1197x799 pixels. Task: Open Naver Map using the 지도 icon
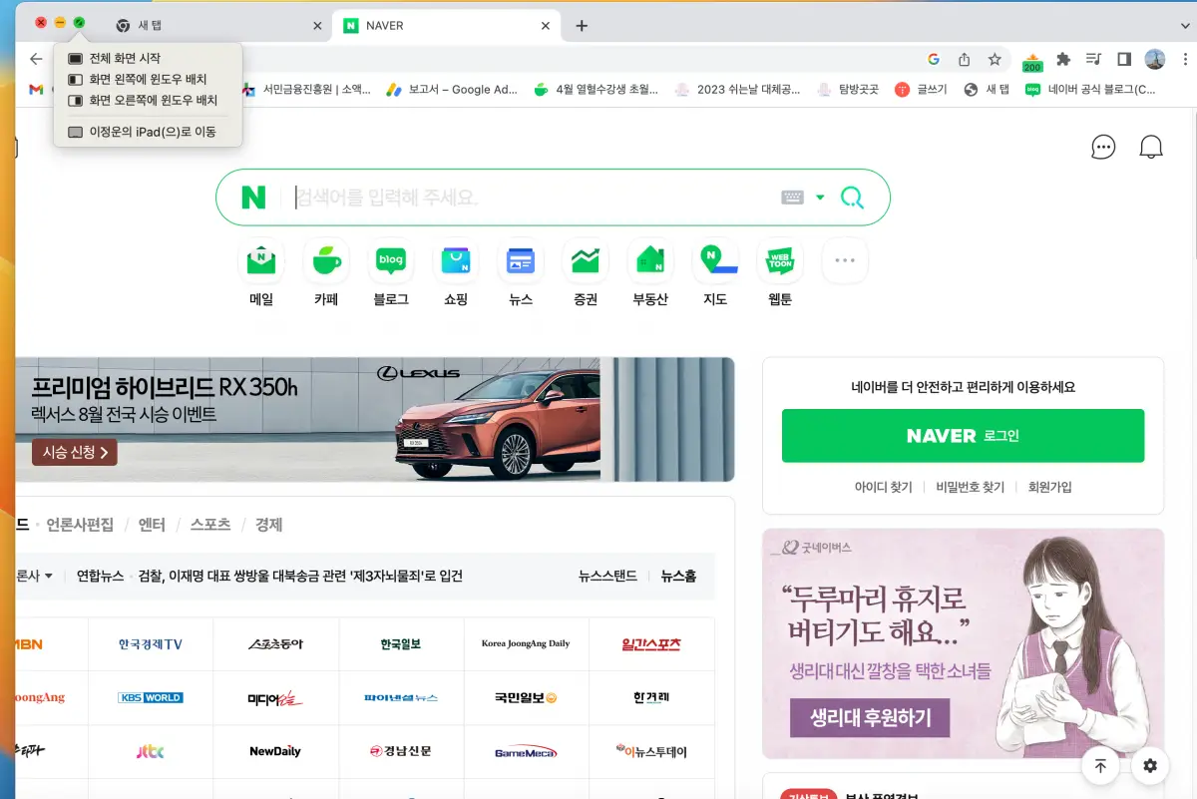[714, 259]
